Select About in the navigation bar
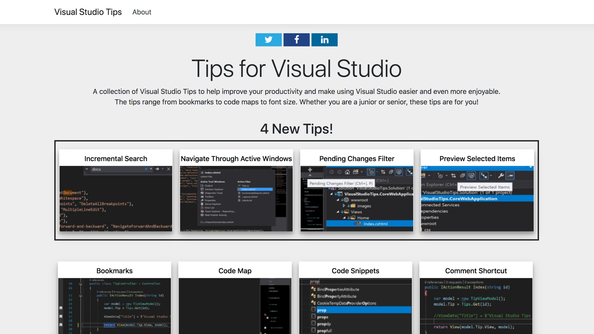This screenshot has width=594, height=334. tap(141, 12)
